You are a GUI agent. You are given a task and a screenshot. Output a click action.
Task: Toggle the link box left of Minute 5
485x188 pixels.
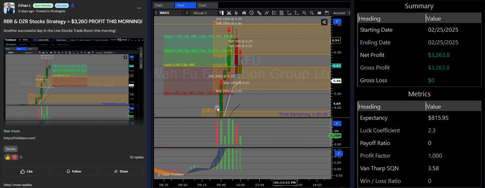[187, 13]
